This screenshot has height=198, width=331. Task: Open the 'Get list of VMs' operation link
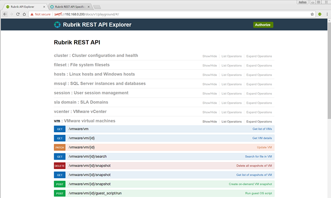262,129
